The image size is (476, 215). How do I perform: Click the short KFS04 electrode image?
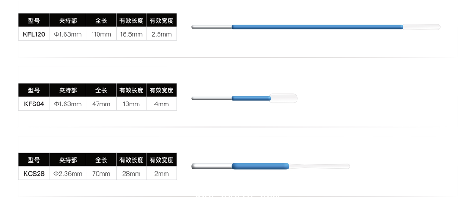[245, 98]
